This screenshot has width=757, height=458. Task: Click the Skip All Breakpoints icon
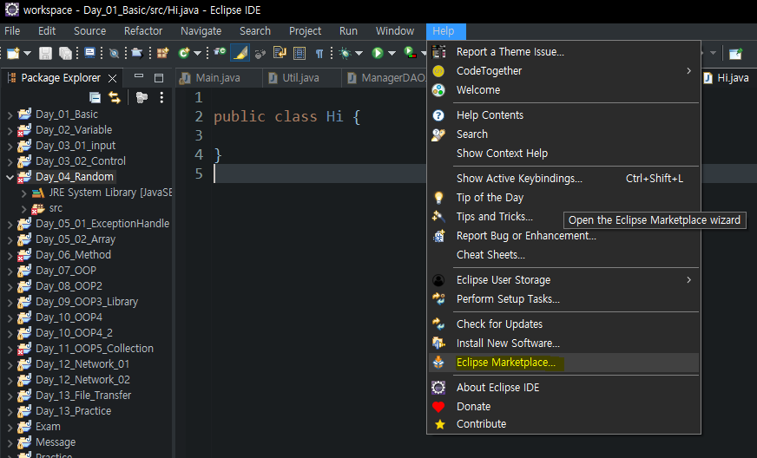coord(114,53)
